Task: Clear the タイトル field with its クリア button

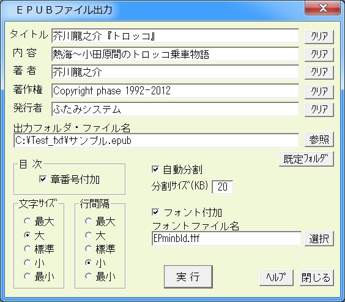Action: pos(319,37)
